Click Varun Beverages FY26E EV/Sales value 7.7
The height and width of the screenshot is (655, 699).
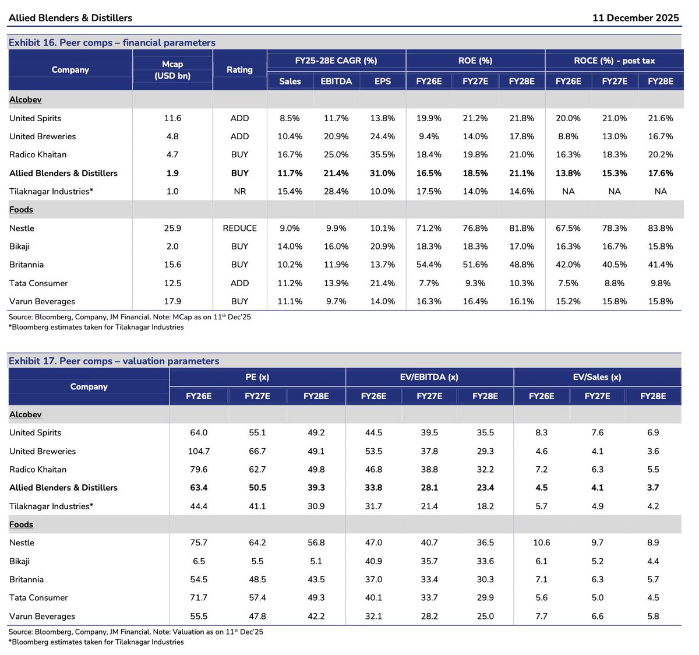[x=542, y=616]
